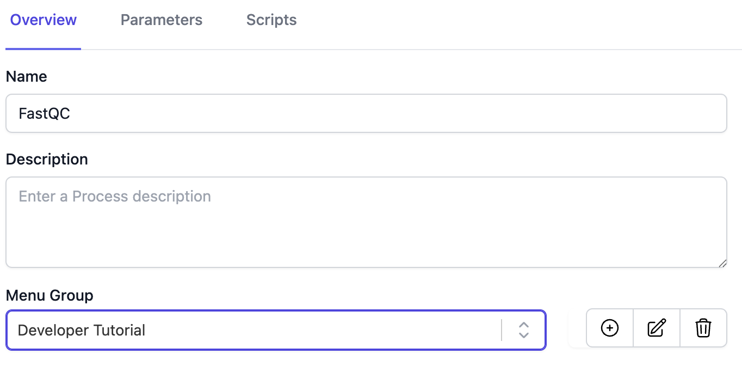Click the 'Menu Group' label
742x366 pixels.
point(50,296)
